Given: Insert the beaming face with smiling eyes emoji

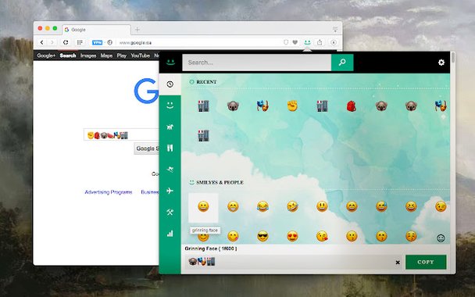Looking at the screenshot, I should coord(233,206).
